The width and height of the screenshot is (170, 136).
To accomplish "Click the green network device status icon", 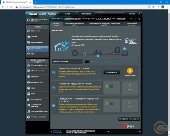I will (x=139, y=19).
